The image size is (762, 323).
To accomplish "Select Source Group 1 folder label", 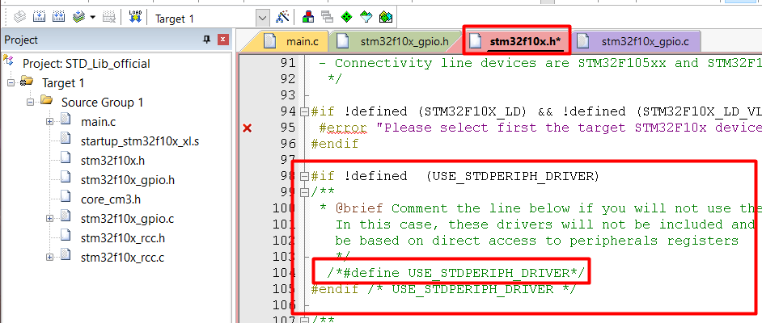I will (102, 103).
